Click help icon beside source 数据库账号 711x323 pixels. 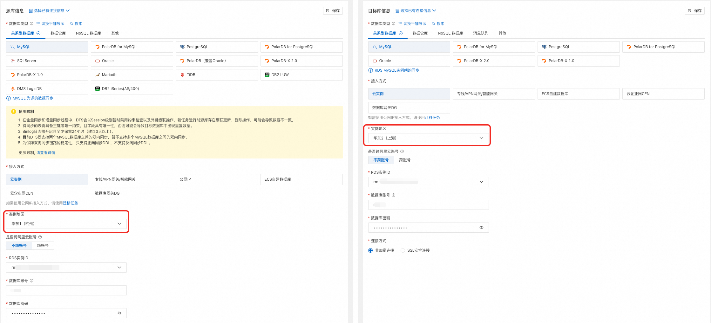pos(31,281)
